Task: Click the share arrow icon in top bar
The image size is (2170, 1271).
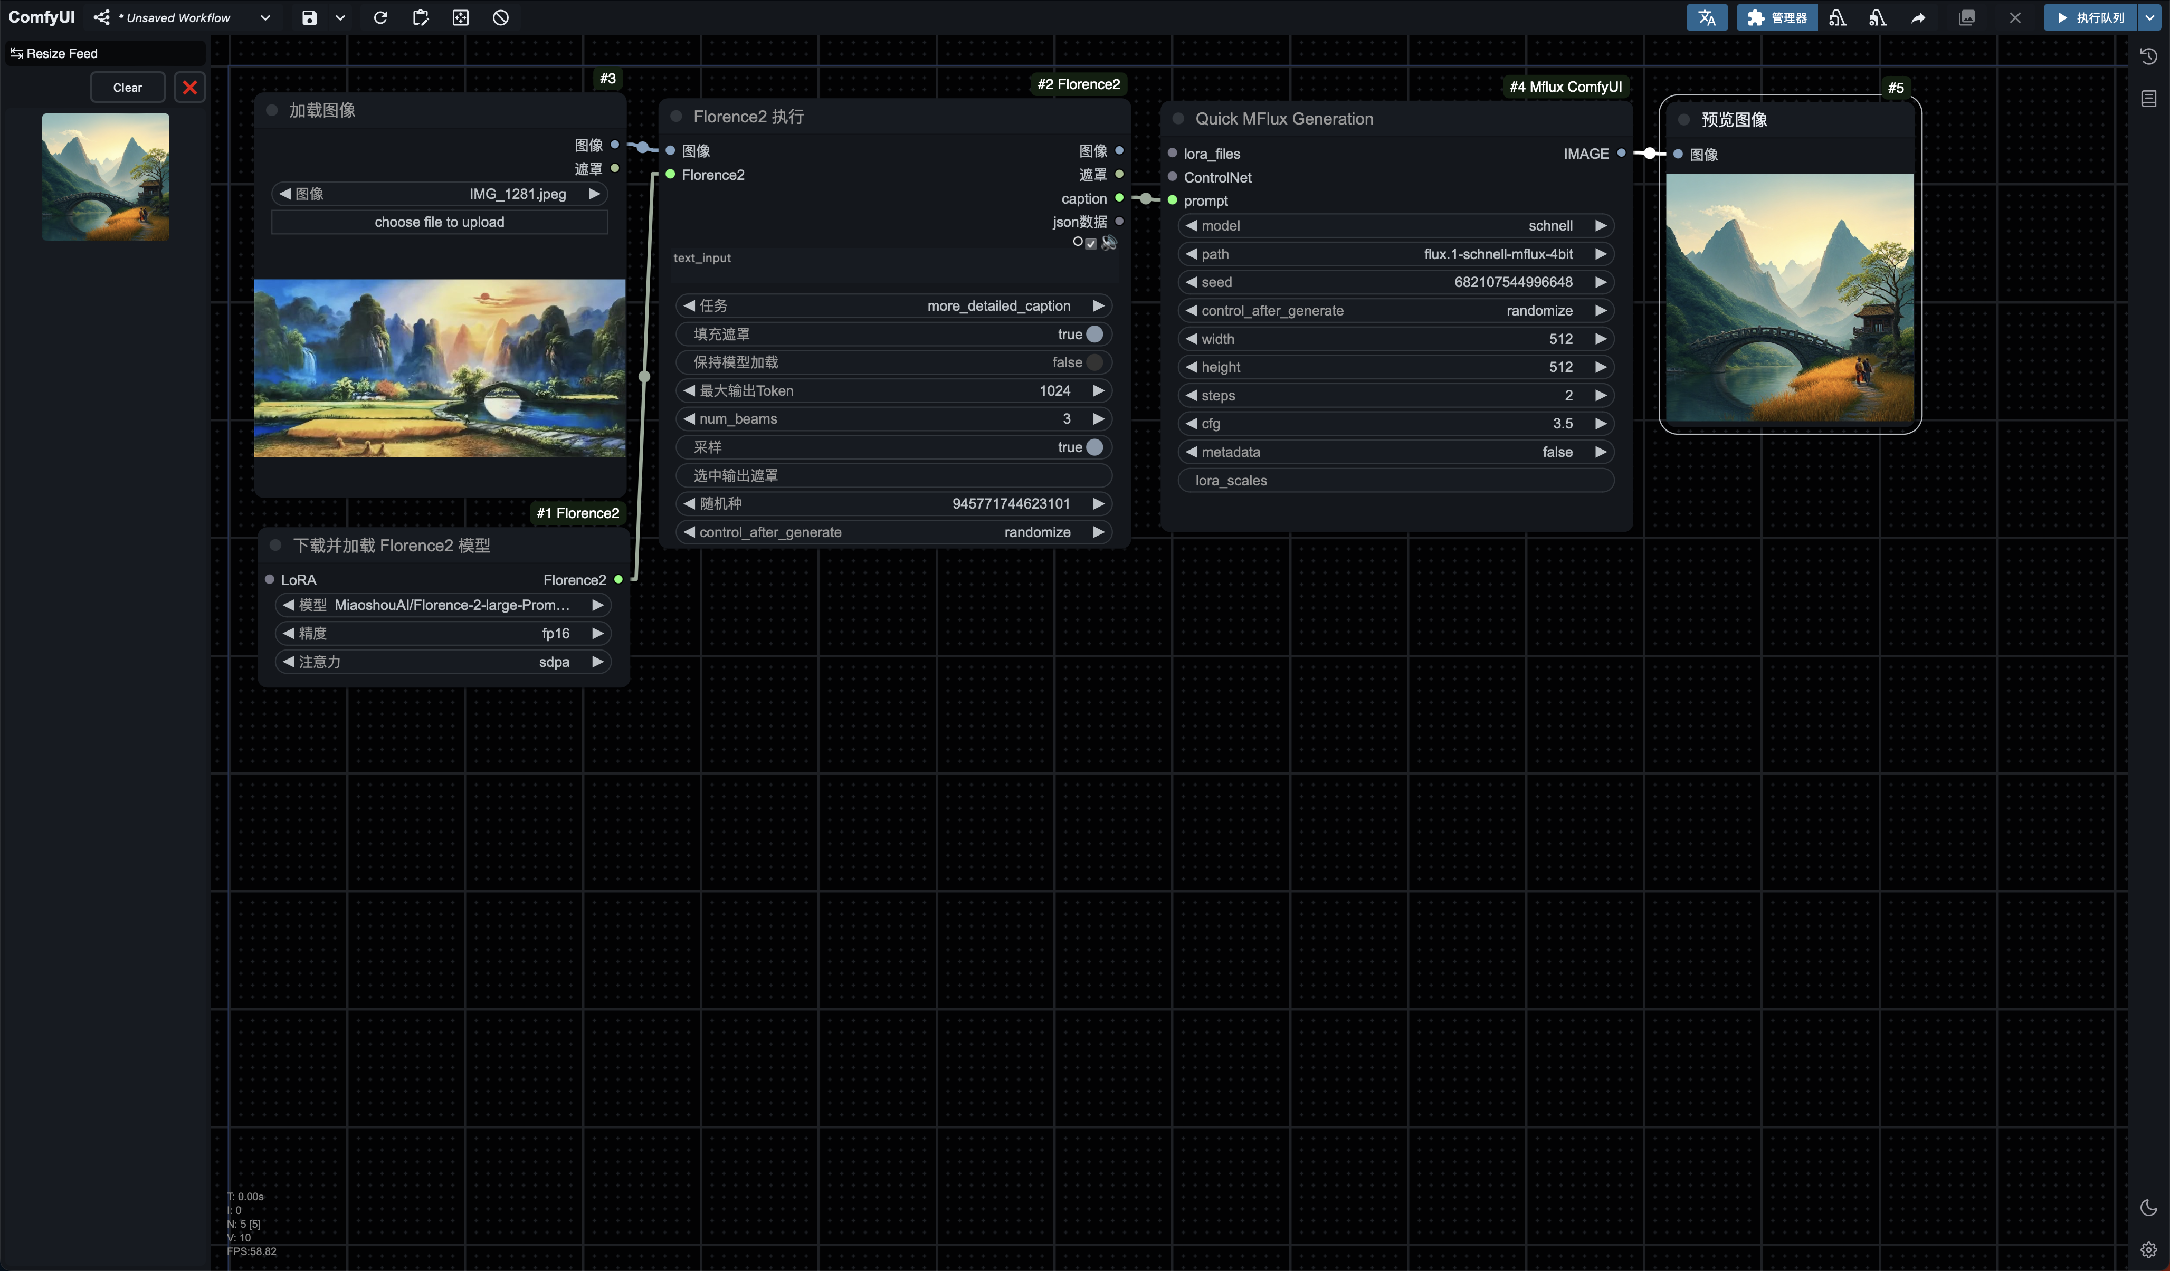Action: [1918, 17]
